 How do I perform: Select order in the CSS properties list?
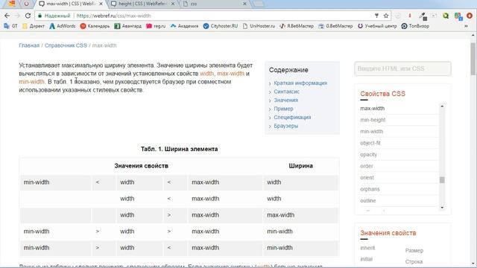tap(367, 166)
